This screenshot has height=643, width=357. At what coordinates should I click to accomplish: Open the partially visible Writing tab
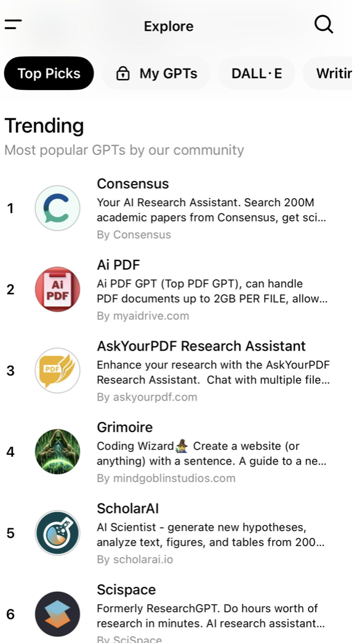pos(327,73)
